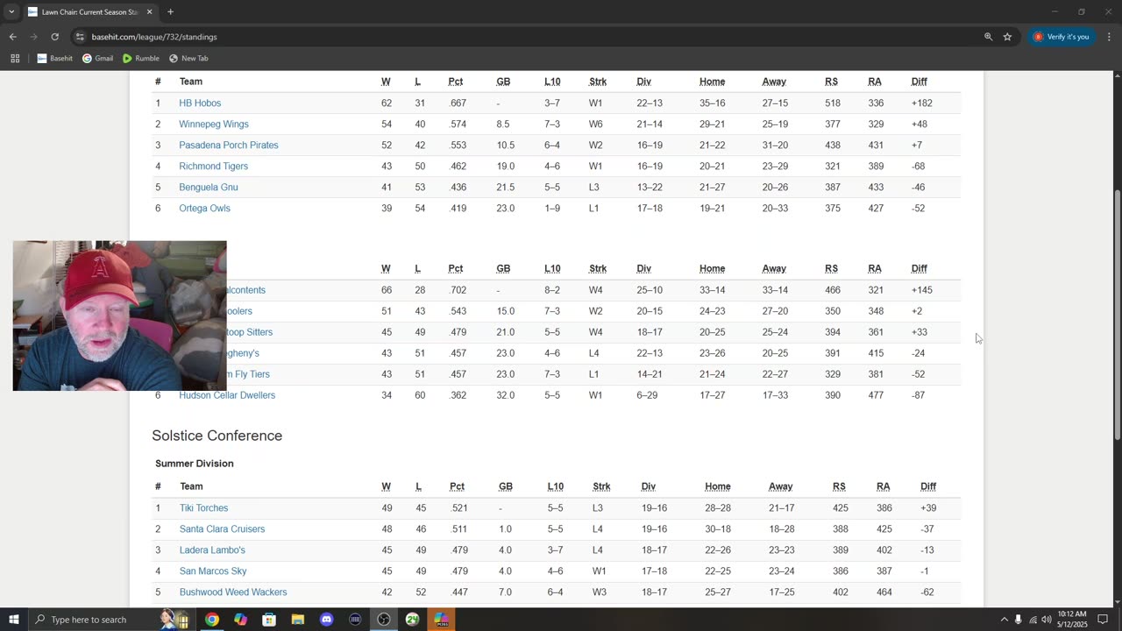Viewport: 1122px width, 631px height.
Task: Click the browser forward arrow
Action: tap(34, 37)
